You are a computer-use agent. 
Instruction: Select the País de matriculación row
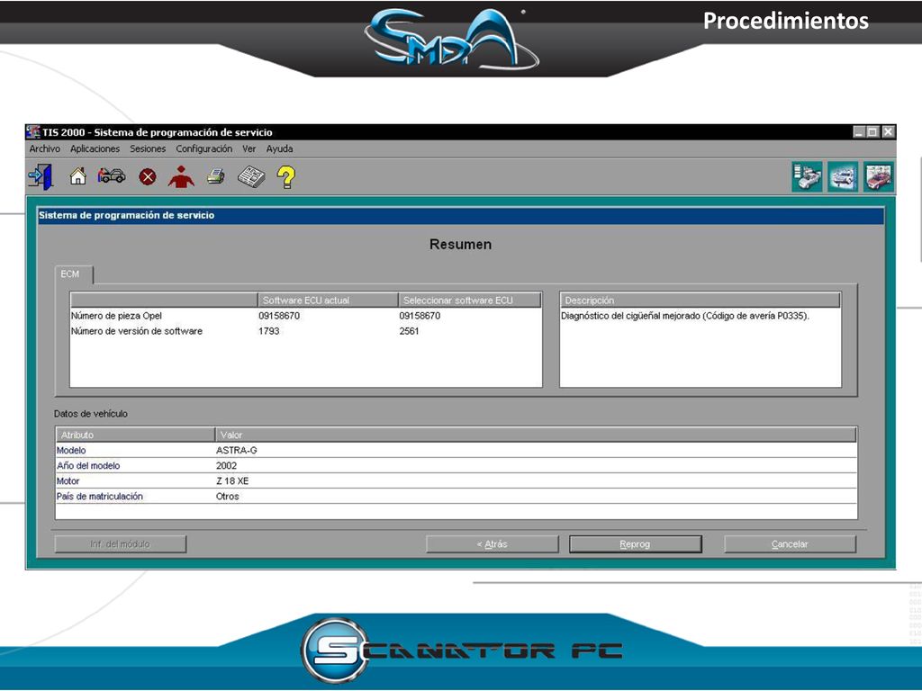tap(456, 496)
